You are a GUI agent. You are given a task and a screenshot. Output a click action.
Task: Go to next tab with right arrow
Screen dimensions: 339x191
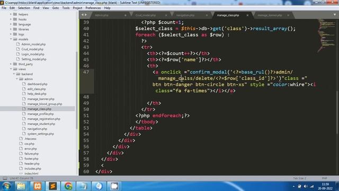pyautogui.click(x=86, y=15)
